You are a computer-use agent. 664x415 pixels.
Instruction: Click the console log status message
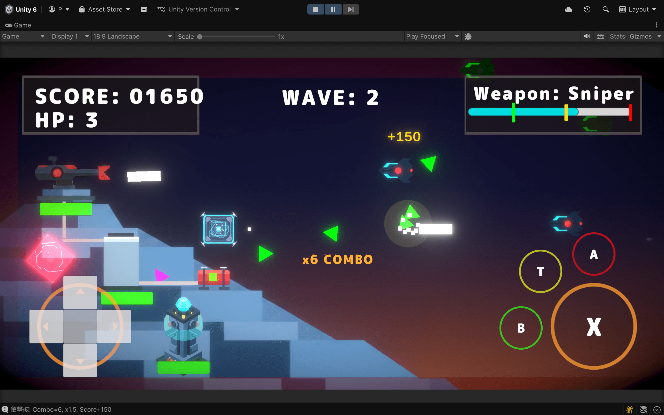[x=61, y=410]
